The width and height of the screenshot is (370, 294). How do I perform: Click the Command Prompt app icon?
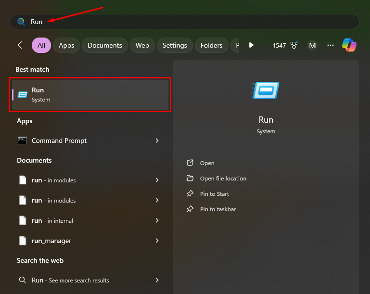point(23,141)
